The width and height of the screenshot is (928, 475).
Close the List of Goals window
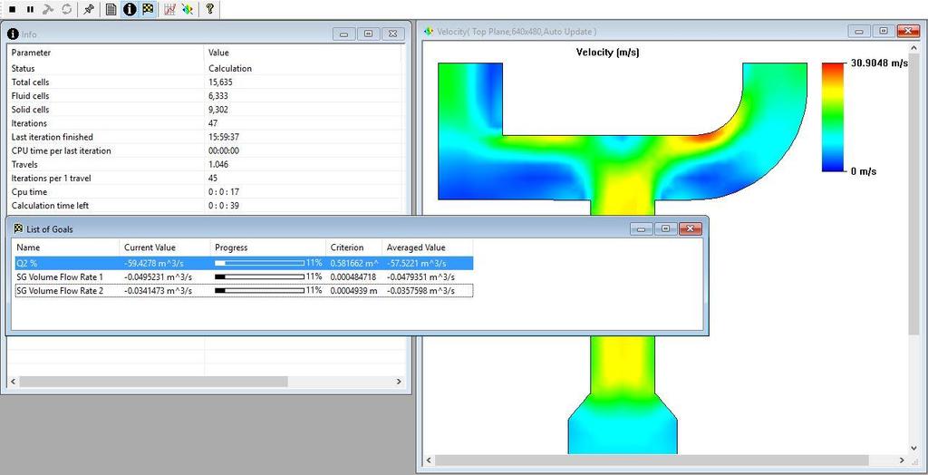pyautogui.click(x=691, y=228)
